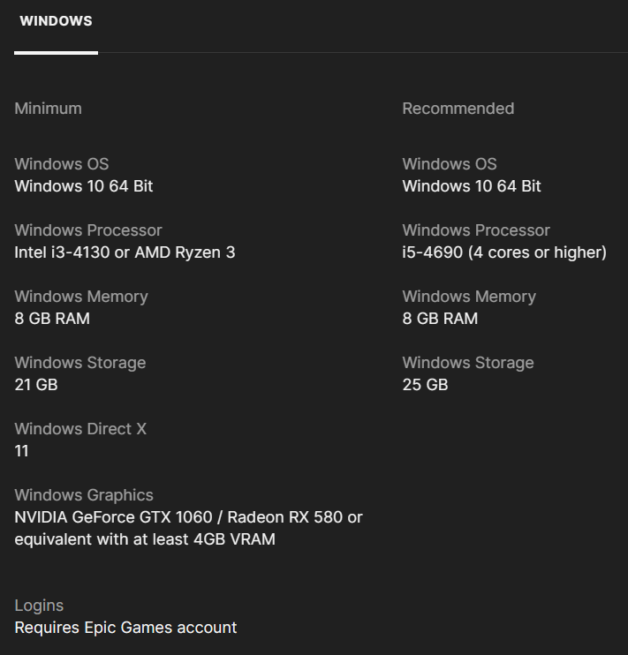This screenshot has height=655, width=628.
Task: Click the Windows Processor label under Minimum
Action: point(88,230)
